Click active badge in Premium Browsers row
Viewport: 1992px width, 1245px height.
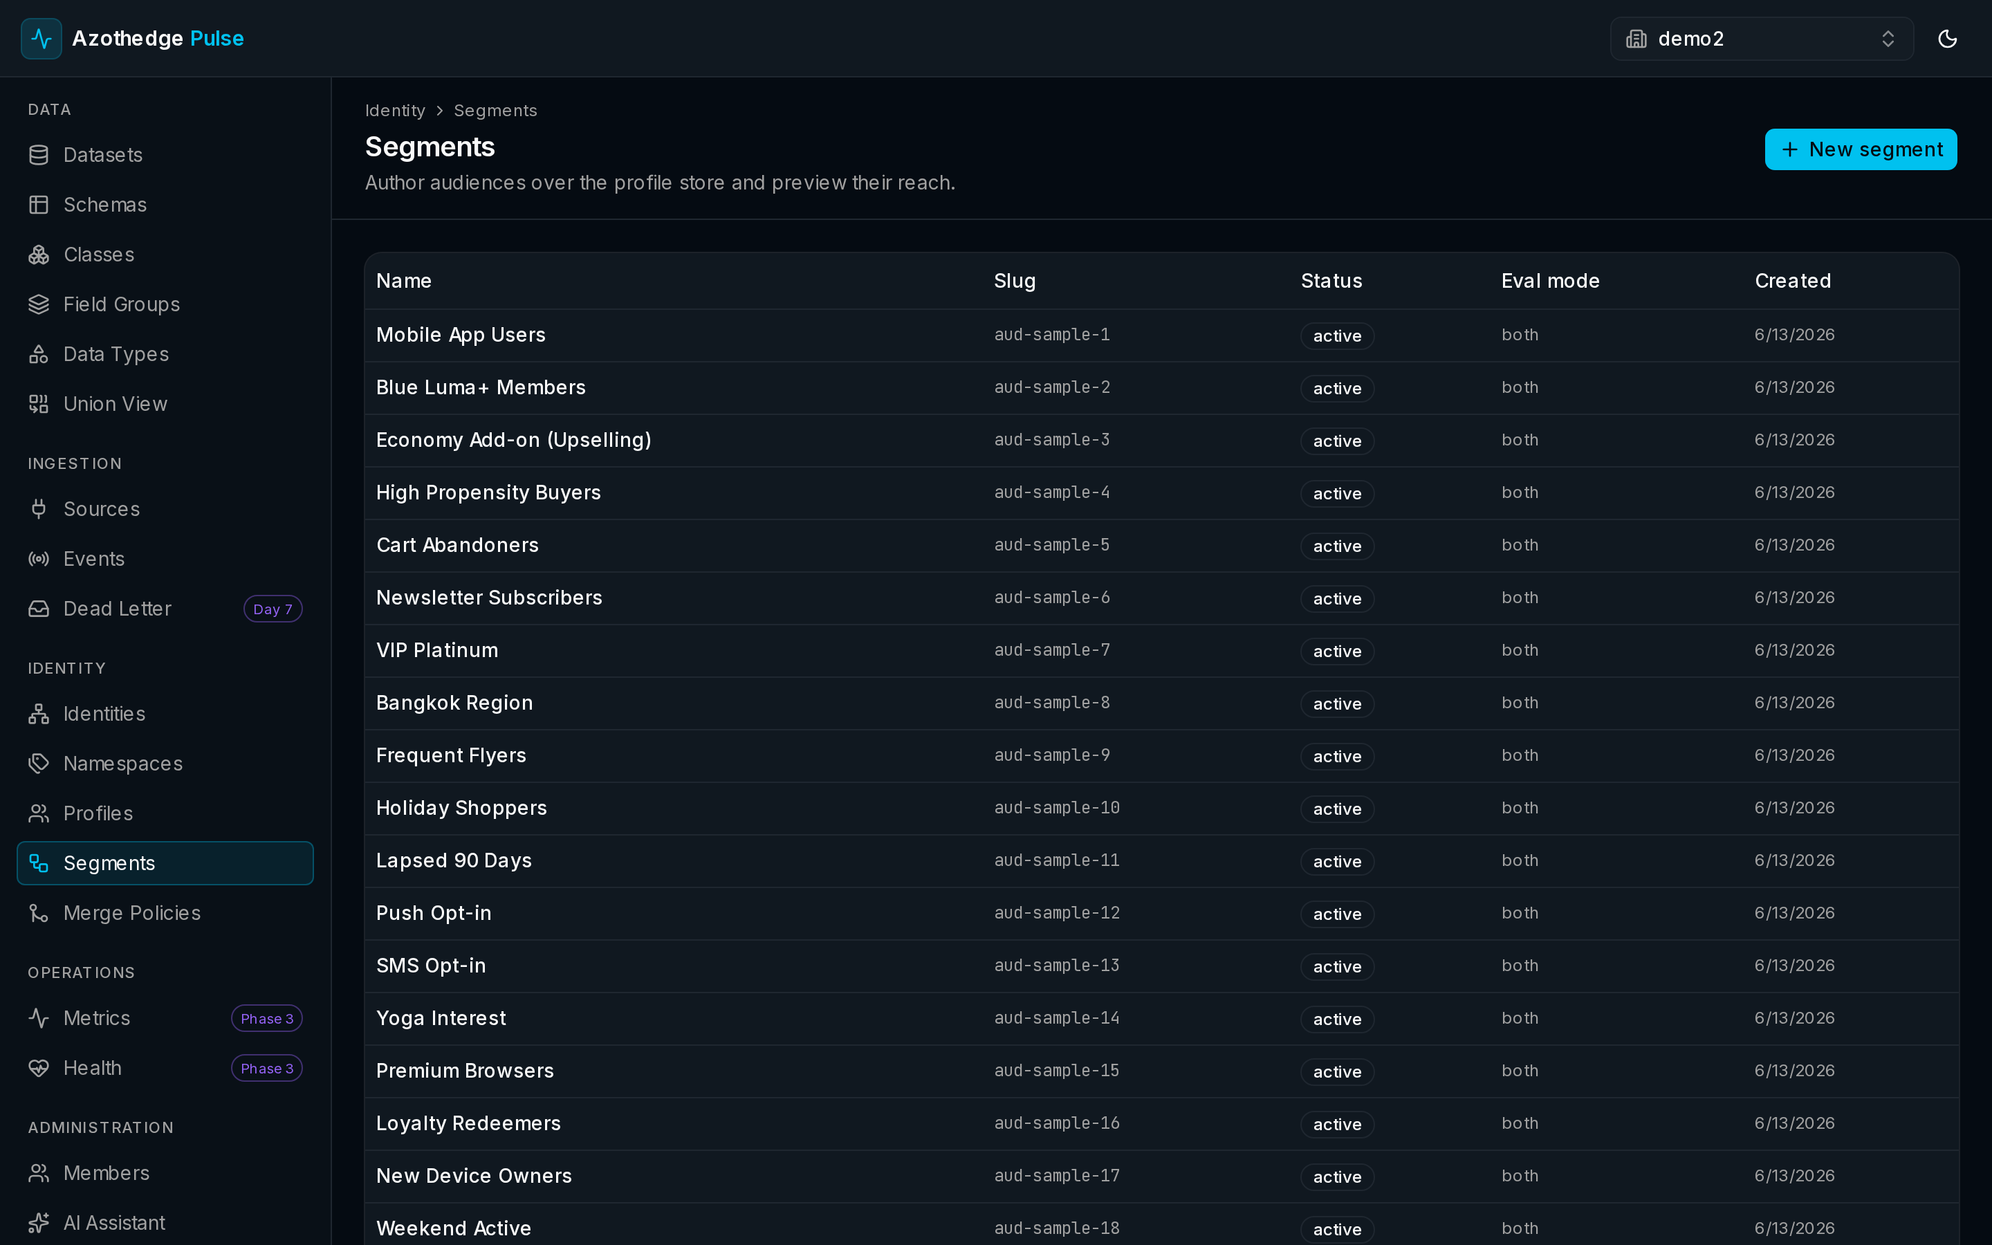pos(1337,1072)
